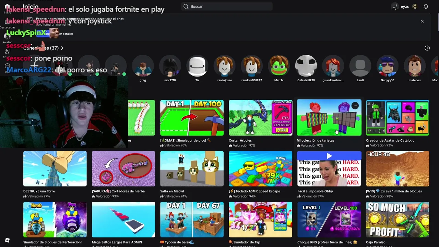Open Simulador de Tap thumbnail
This screenshot has width=439, height=247.
260,220
